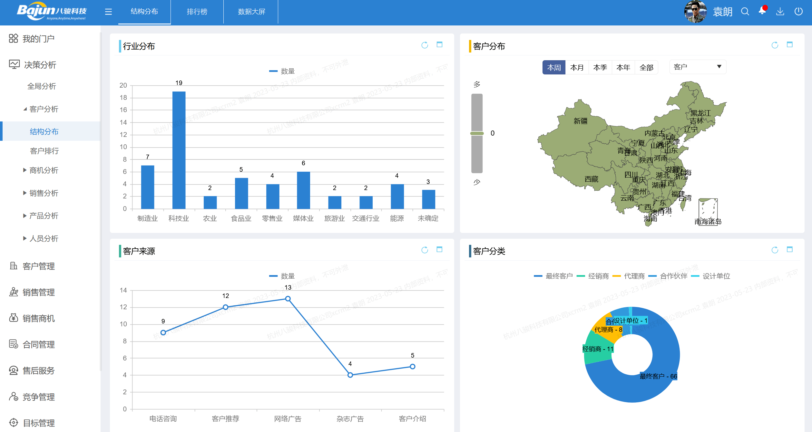Maximize the 客户来源 panel

(x=439, y=249)
